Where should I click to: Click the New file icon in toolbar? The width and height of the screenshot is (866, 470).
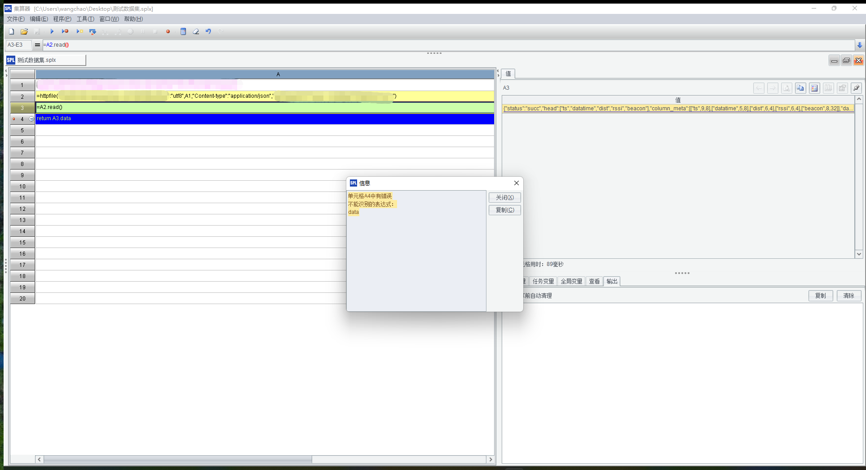tap(12, 31)
